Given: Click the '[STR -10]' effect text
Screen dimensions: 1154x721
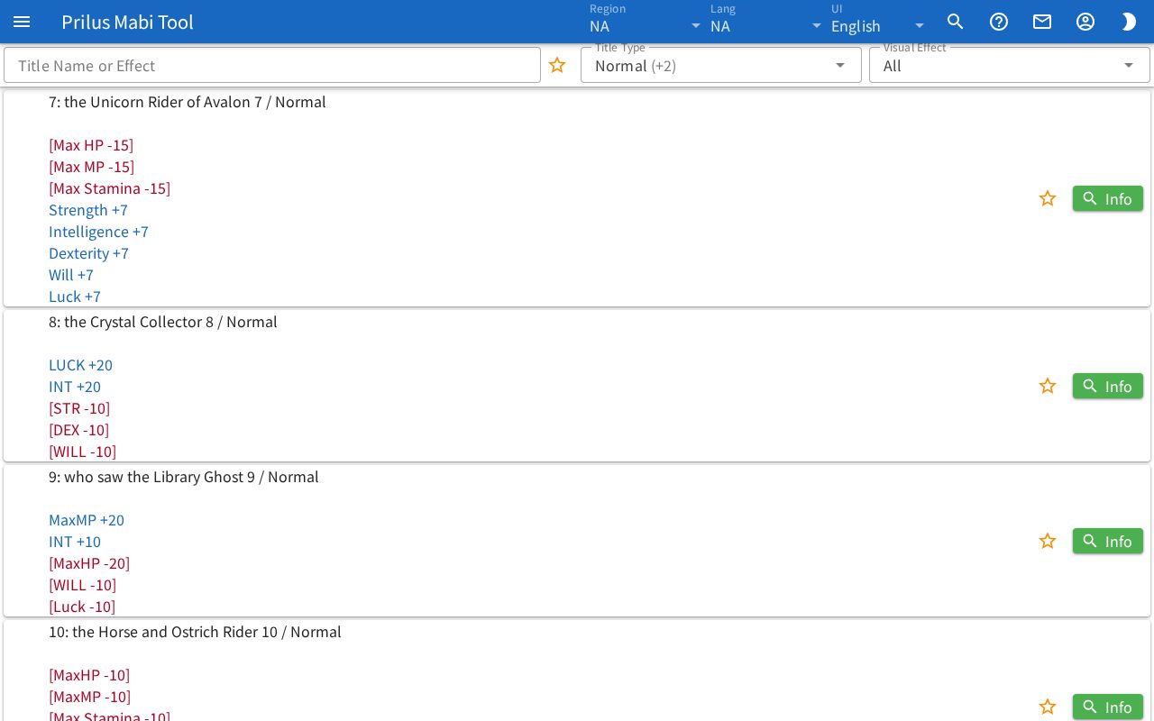Looking at the screenshot, I should click(x=79, y=408).
